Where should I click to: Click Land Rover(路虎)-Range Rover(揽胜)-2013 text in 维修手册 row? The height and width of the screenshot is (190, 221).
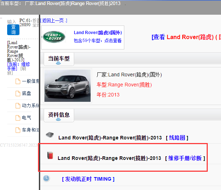(109, 158)
